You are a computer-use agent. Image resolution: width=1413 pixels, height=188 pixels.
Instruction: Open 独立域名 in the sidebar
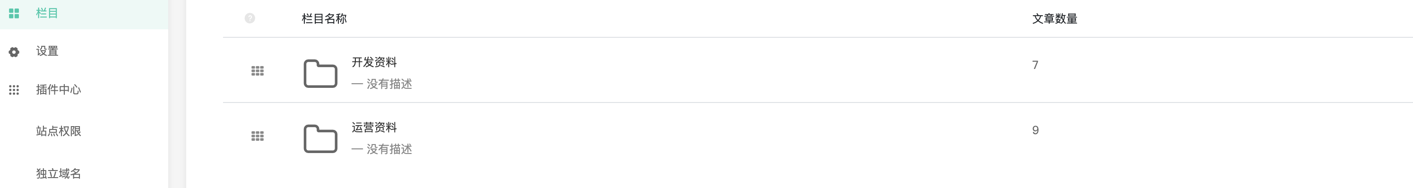point(59,174)
